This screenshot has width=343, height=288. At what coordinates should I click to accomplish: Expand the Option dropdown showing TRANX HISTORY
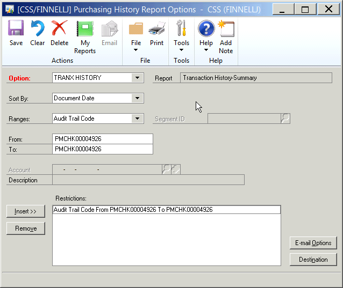click(x=137, y=78)
